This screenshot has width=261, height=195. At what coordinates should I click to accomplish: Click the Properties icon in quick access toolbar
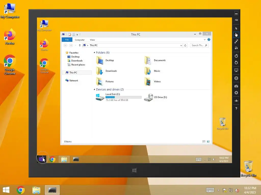69,35
